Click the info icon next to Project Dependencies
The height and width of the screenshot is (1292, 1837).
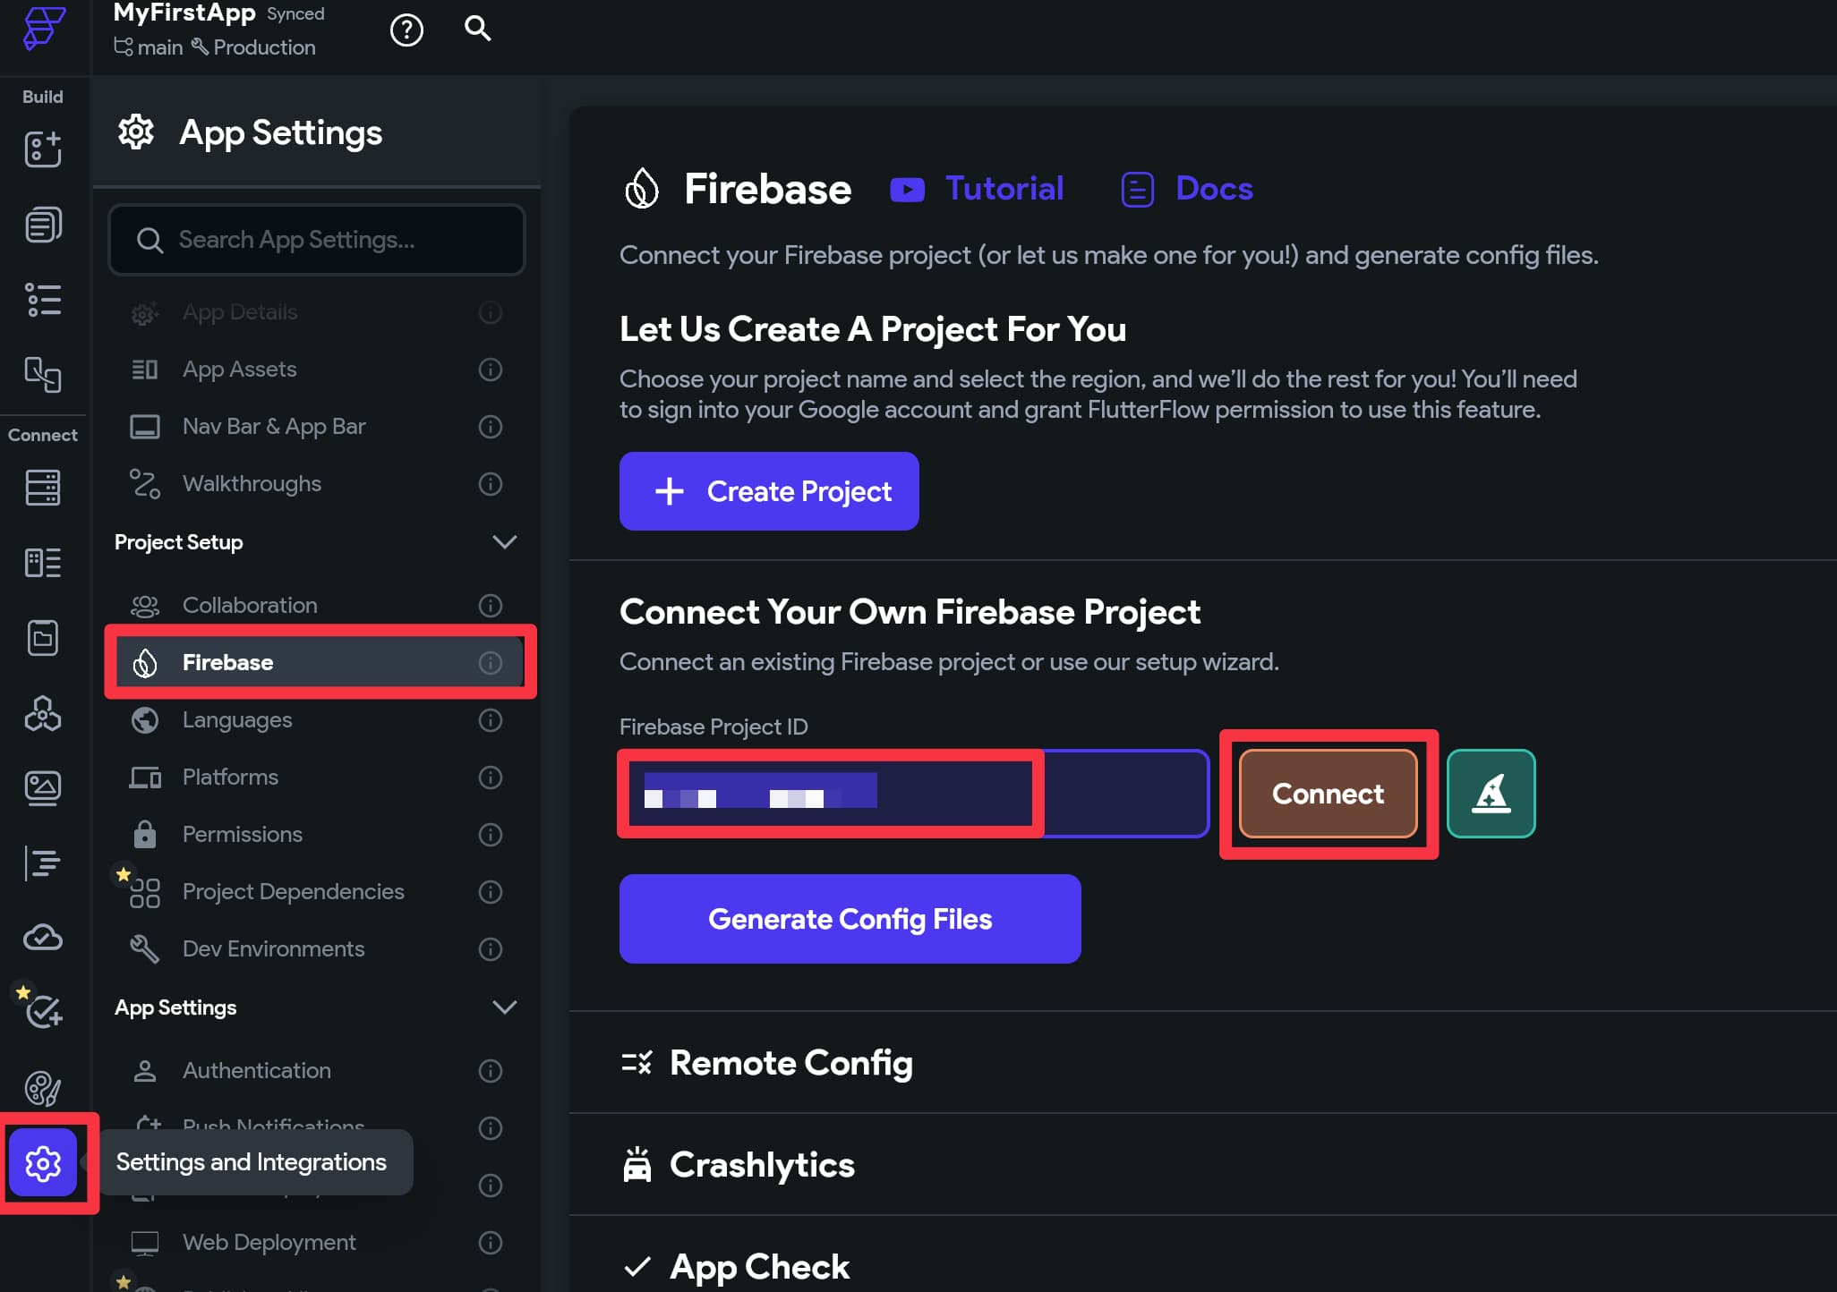(x=491, y=892)
